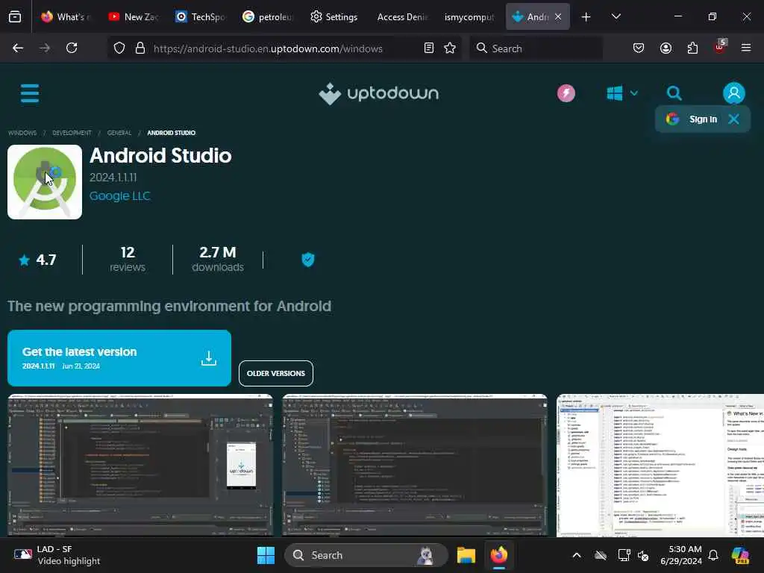Open the light-theme IDE screenshot thumbnail
The image size is (764, 573).
[660, 466]
